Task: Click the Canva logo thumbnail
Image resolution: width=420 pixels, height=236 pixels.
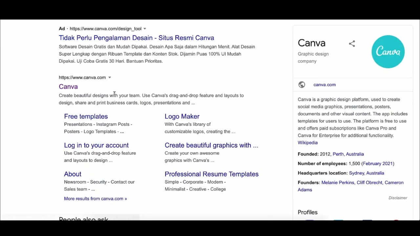Action: click(x=388, y=51)
